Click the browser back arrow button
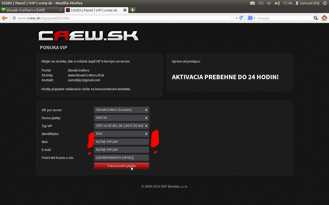The height and width of the screenshot is (205, 329). tap(5, 18)
